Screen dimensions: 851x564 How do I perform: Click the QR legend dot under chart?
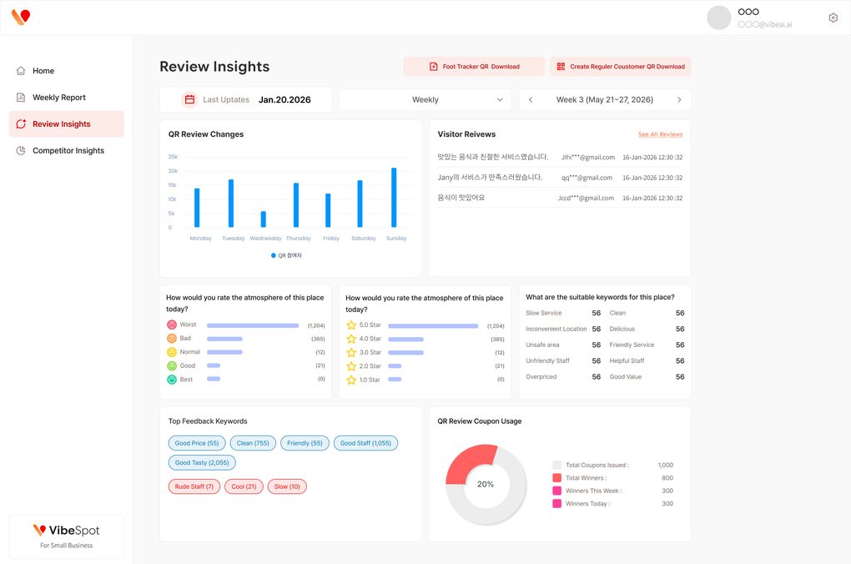click(273, 255)
